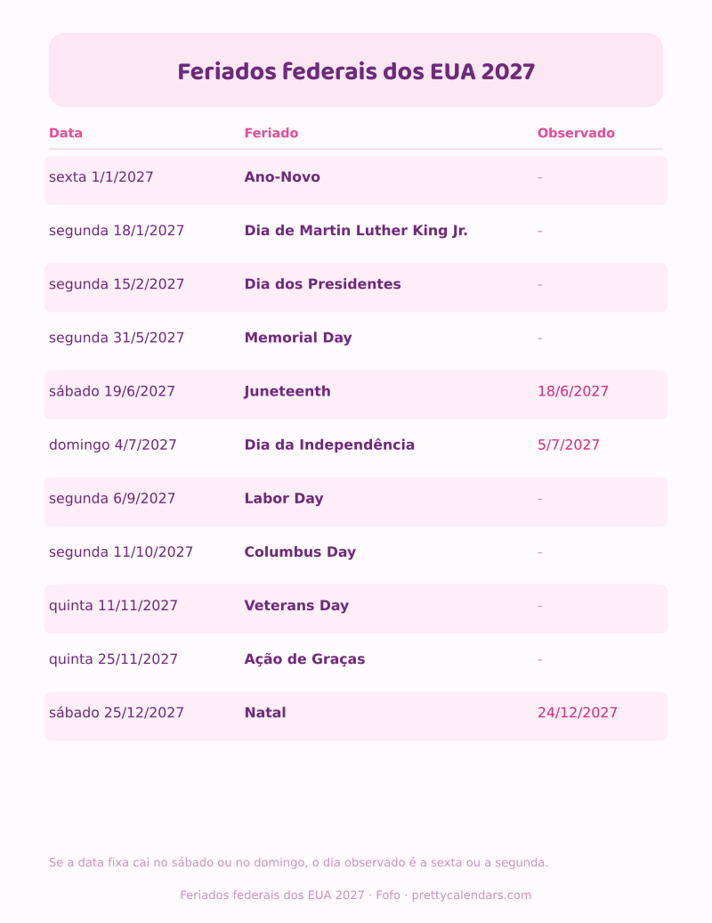Click the date sábado 25/12/2027
This screenshot has width=712, height=923.
click(x=117, y=713)
